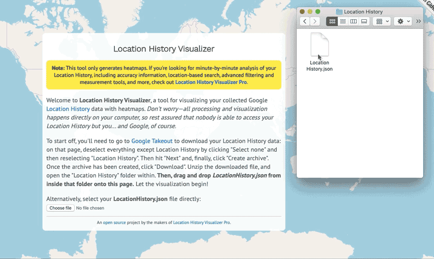Open Location History Visualizer Pro footer link
Screen dimensions: 434x259
tap(201, 223)
